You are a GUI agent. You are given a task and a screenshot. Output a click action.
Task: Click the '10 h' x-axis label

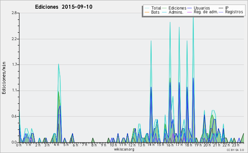(113, 145)
